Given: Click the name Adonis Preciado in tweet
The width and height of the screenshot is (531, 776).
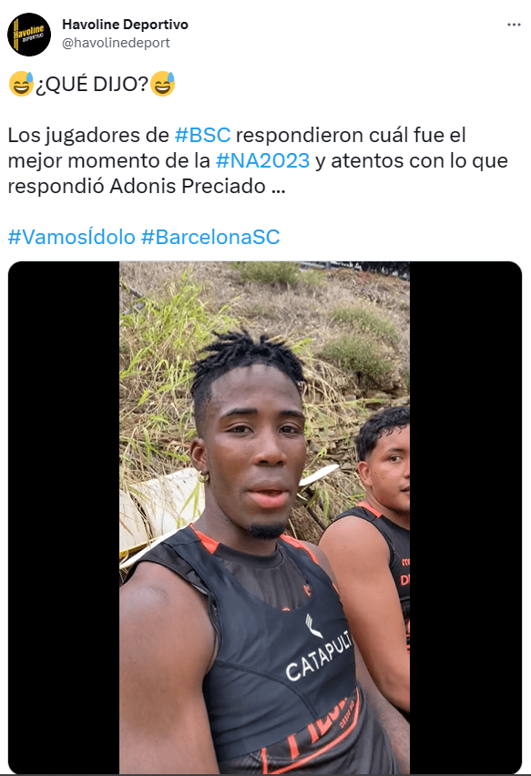Looking at the screenshot, I should 188,186.
